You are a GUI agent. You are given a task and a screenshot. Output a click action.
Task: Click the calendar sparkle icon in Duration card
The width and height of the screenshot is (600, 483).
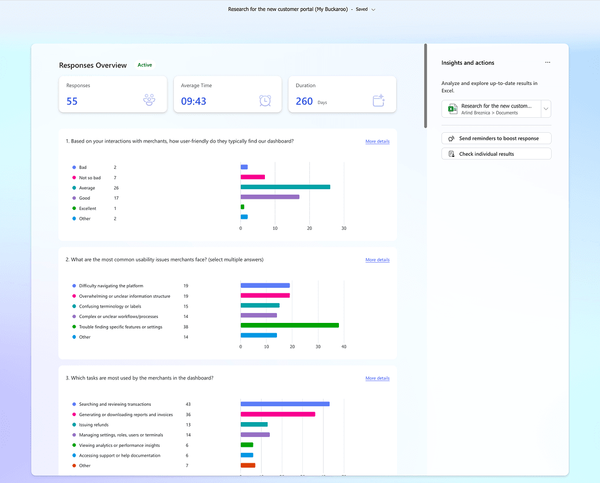378,100
